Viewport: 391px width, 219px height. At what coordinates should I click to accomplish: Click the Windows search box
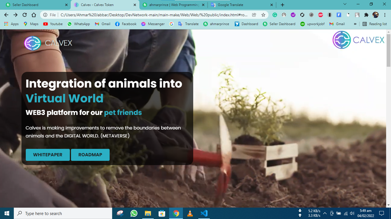[x=63, y=213]
